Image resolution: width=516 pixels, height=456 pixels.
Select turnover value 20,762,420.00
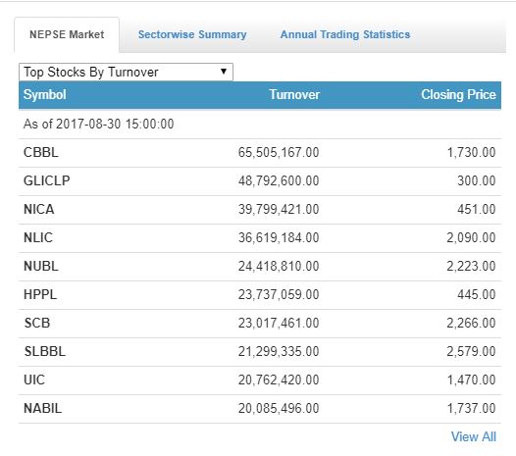pos(279,380)
